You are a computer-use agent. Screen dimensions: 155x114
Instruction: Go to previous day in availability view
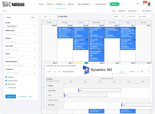(55, 72)
